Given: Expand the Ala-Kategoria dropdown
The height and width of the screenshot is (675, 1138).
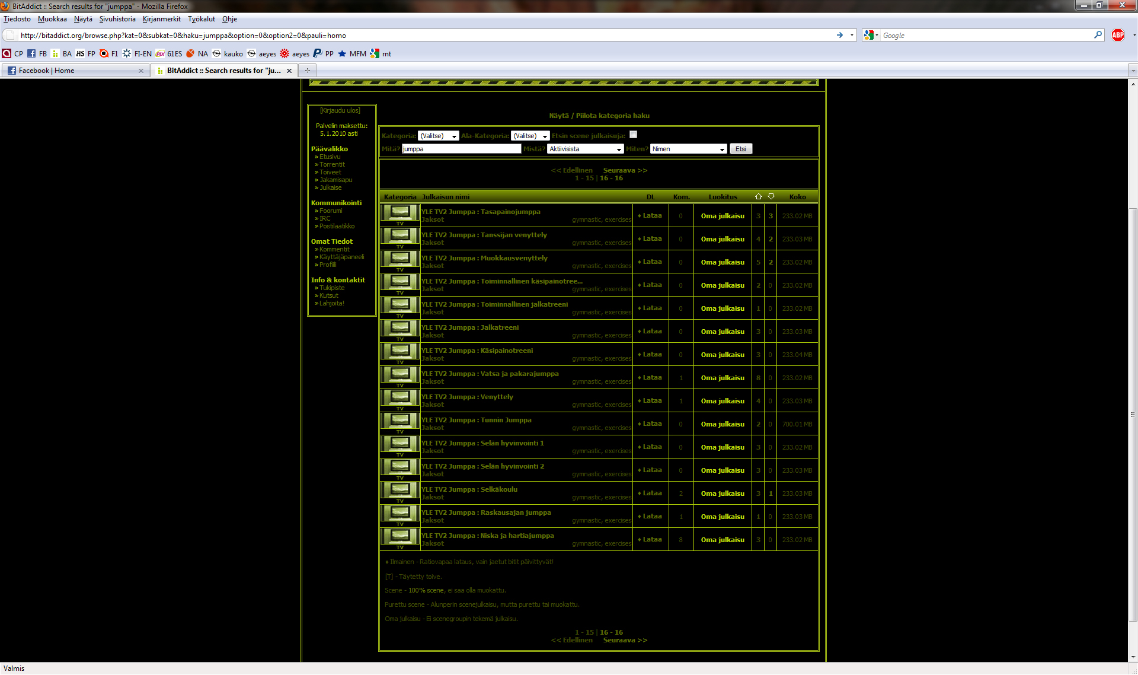Looking at the screenshot, I should click(530, 136).
